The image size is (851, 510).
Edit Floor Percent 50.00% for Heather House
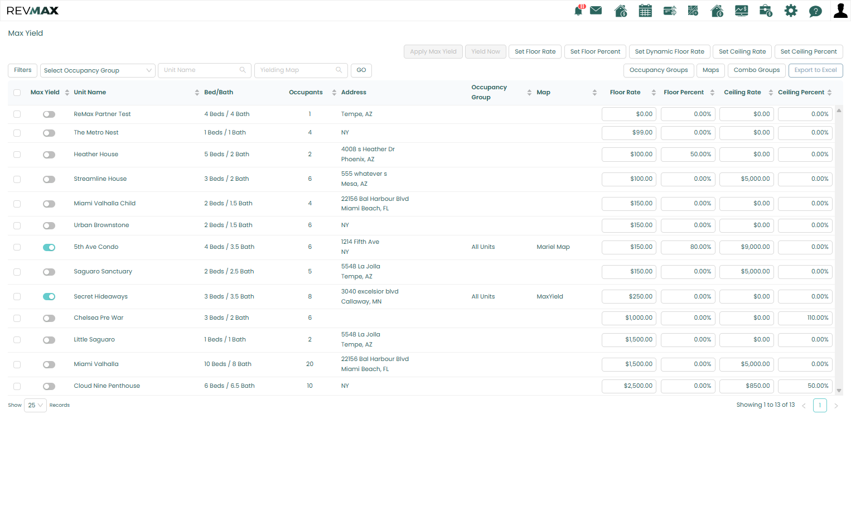pos(688,155)
